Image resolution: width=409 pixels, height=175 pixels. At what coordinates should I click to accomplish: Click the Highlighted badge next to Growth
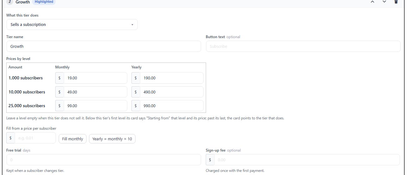coord(44,2)
